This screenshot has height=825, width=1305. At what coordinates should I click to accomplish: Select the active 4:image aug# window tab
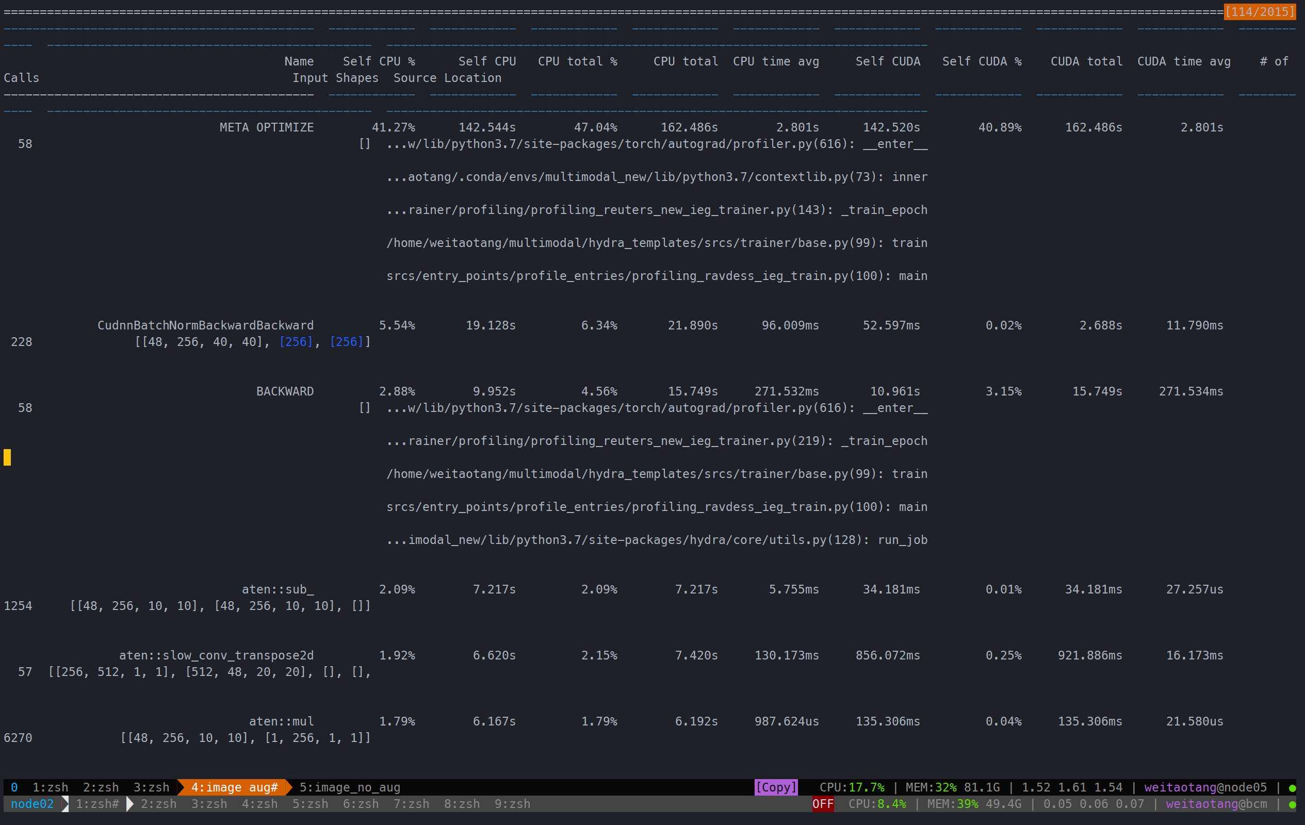pos(235,787)
